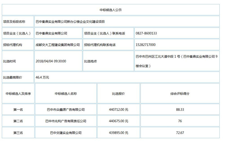Click the 比选地点 label cell
Screen dimensions: 225x144
(x=90, y=61)
